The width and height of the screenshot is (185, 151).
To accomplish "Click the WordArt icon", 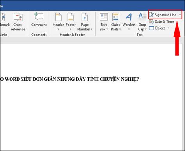I will 129,17.
